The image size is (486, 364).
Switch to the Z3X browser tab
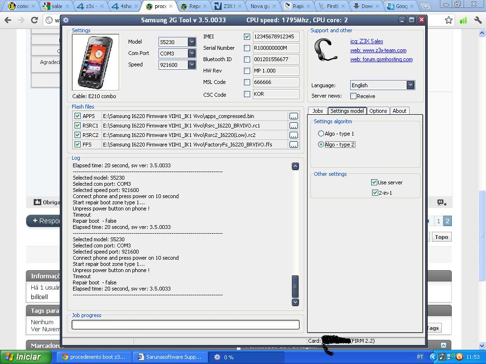coord(228,6)
